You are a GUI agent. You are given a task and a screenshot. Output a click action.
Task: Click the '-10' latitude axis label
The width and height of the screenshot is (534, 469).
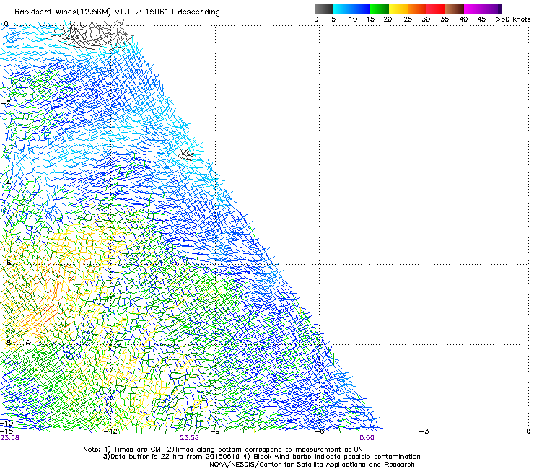coord(6,423)
